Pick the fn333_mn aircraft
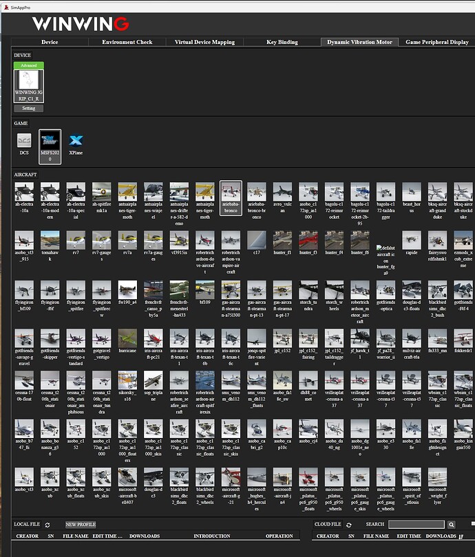The height and width of the screenshot is (557, 475). tap(437, 338)
